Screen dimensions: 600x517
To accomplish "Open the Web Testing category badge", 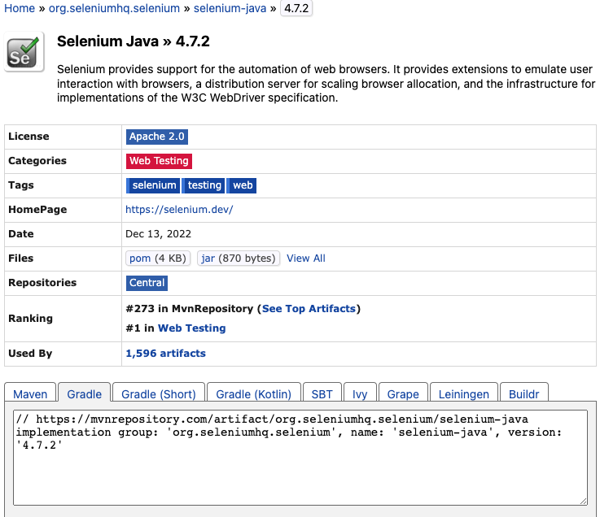I will click(x=159, y=161).
